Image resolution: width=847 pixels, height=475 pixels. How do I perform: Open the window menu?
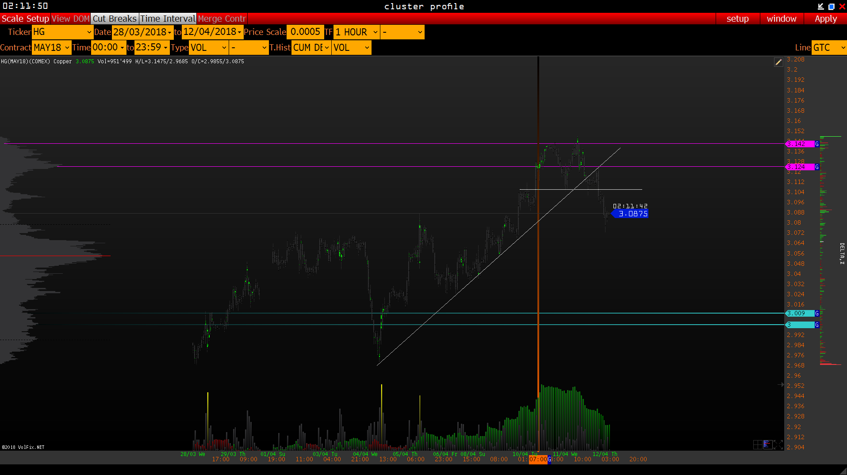[781, 19]
